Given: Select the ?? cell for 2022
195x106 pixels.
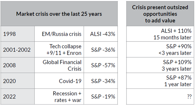Looking at the screenshot, I should click(160, 97).
